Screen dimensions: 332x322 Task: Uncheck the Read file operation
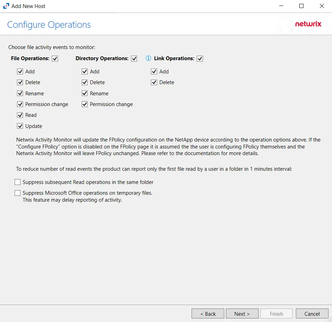[20, 115]
